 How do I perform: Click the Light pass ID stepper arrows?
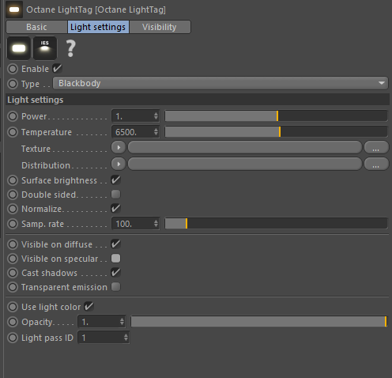click(126, 338)
